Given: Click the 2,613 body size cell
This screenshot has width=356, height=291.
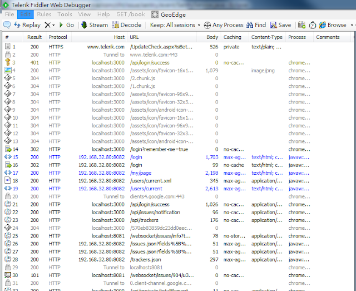Looking at the screenshot, I should [211, 189].
